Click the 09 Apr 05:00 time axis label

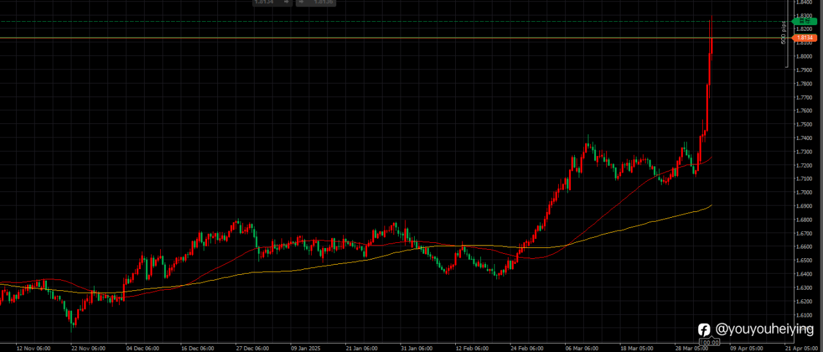point(746,348)
